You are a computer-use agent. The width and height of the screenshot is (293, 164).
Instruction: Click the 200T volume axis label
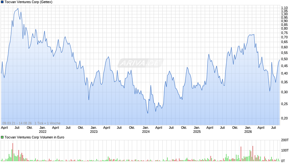click(285, 140)
